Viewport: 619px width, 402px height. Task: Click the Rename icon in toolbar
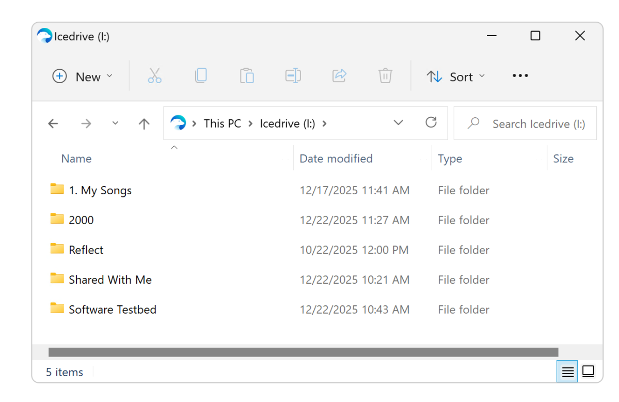[293, 76]
